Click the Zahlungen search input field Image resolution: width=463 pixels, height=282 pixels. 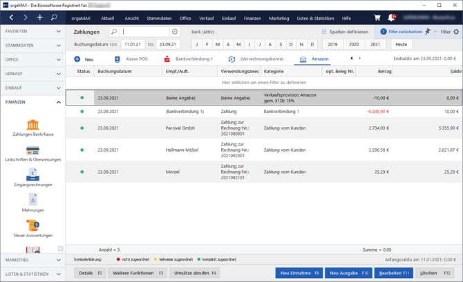tap(145, 32)
